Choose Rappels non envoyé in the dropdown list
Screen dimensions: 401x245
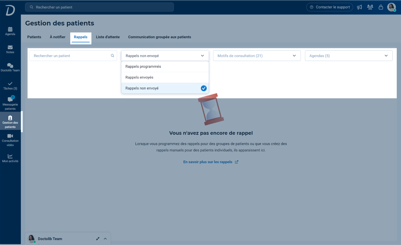pos(165,88)
